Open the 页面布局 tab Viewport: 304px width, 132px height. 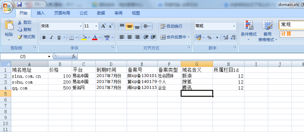(x=62, y=13)
